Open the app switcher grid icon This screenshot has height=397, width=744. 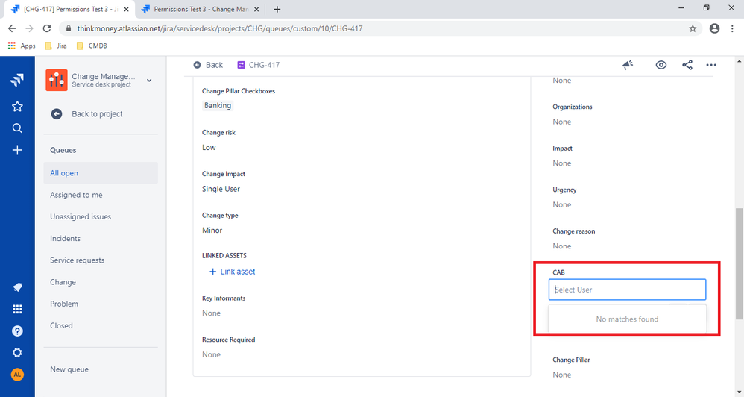tap(17, 309)
